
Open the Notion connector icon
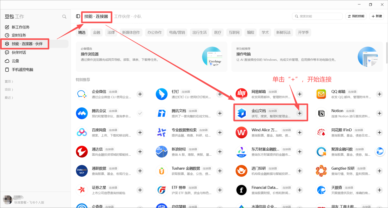(x=321, y=113)
